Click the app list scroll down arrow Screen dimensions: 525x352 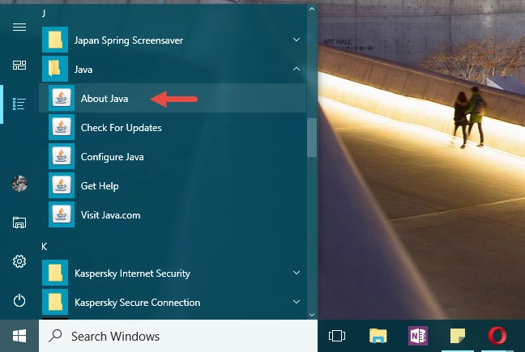pos(312,315)
